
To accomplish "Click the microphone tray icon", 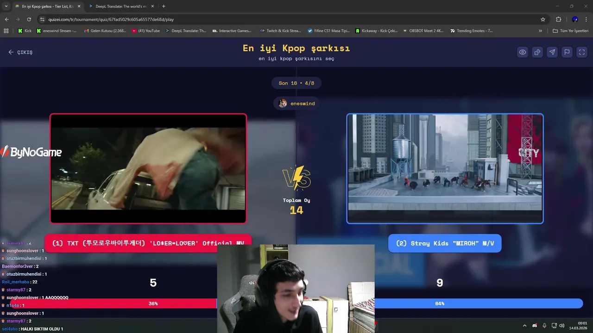I will pyautogui.click(x=544, y=326).
